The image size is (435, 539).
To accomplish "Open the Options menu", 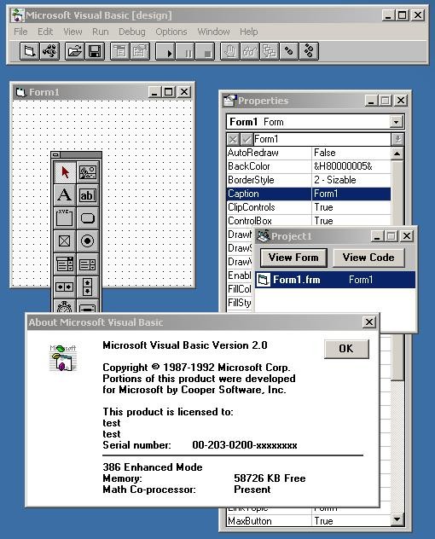I will 171,32.
